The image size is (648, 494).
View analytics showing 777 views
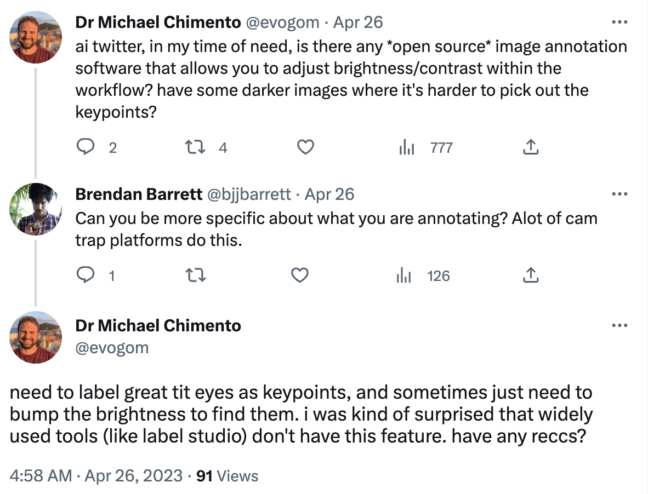tap(407, 147)
